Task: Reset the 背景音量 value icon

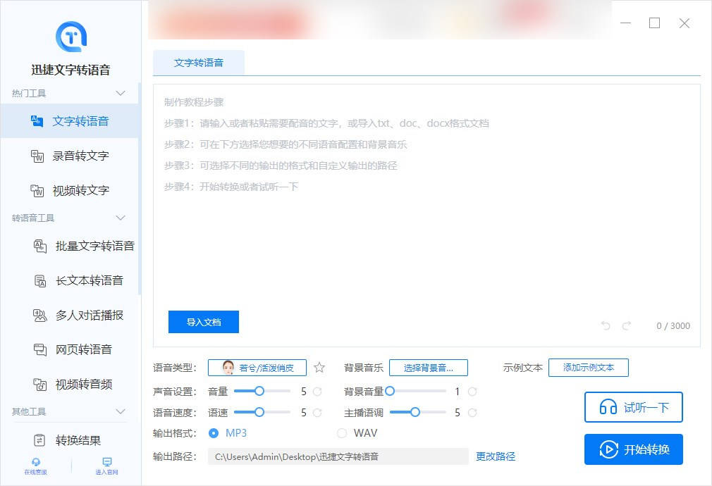Action: tap(472, 391)
